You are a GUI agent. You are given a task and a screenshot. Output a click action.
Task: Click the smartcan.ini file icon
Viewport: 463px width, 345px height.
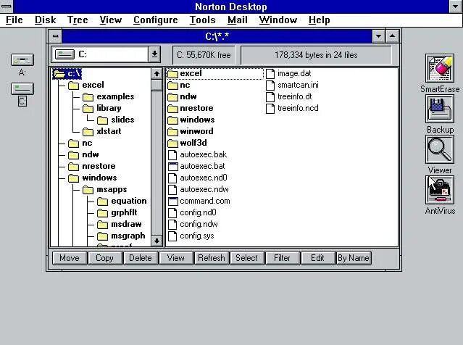click(270, 86)
